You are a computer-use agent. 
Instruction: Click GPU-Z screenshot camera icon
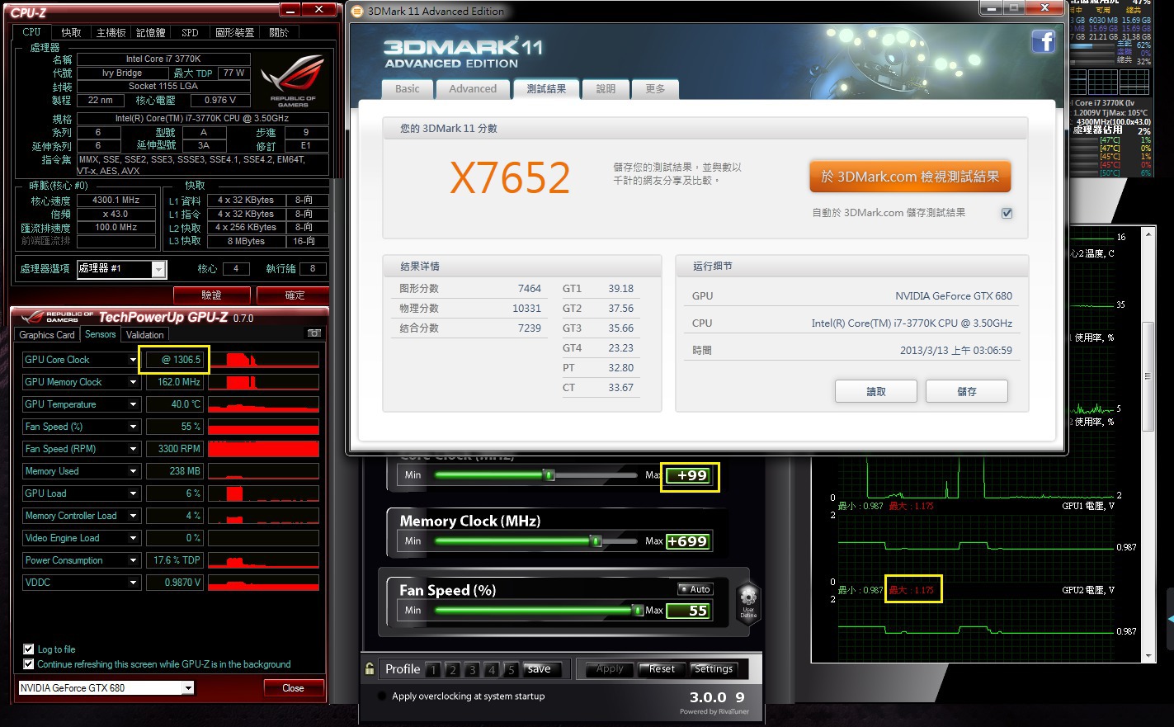pyautogui.click(x=314, y=333)
